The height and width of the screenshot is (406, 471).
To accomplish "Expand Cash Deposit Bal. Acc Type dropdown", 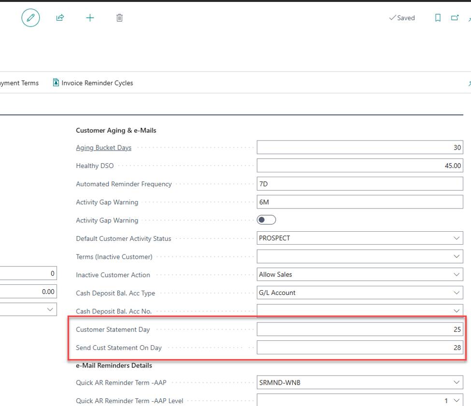I will coord(457,293).
